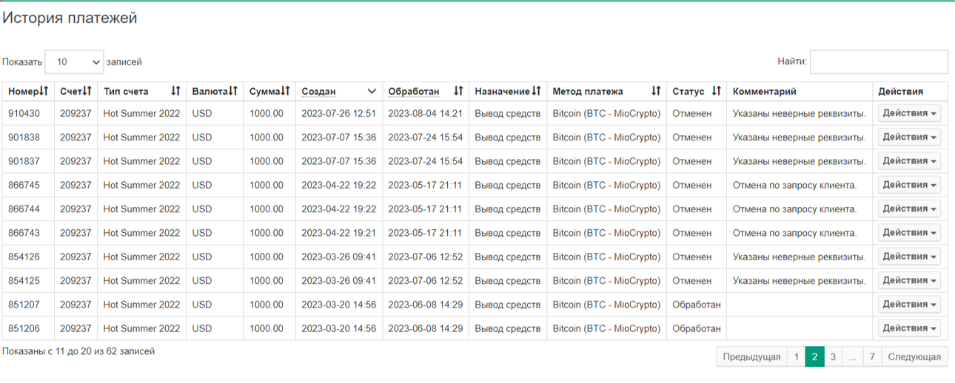
Task: Click Hot Summer 2022 cell of payment 866743
Action: [141, 232]
